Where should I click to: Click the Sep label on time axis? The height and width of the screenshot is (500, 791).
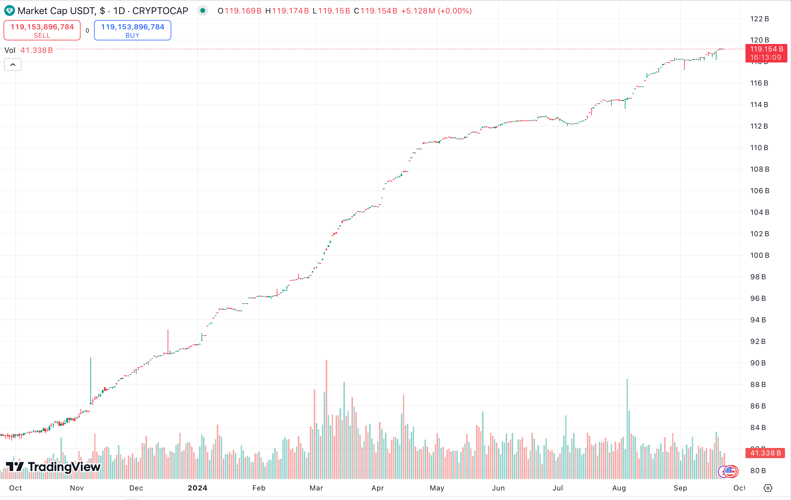point(680,488)
